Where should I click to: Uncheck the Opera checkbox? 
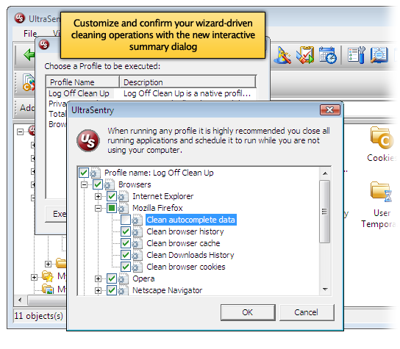pyautogui.click(x=112, y=278)
